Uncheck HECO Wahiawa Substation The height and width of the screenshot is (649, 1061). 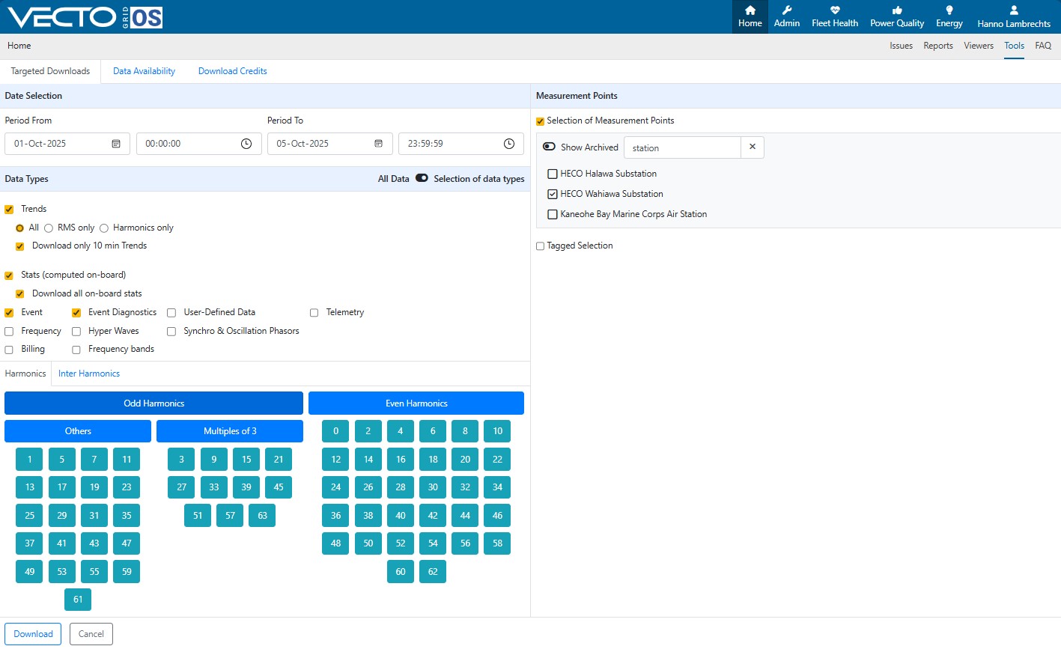point(553,194)
